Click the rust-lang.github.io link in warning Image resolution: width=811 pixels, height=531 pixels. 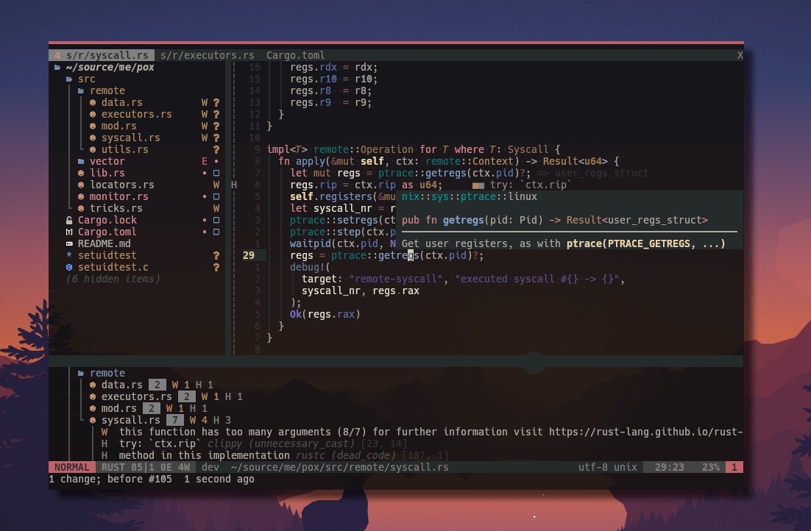tap(645, 432)
